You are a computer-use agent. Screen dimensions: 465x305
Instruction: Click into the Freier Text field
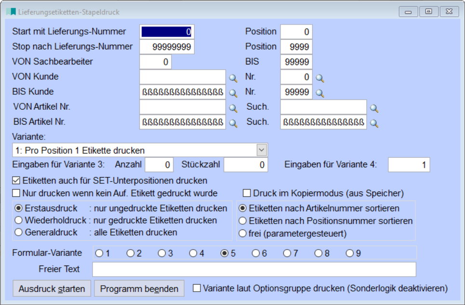coord(254,269)
